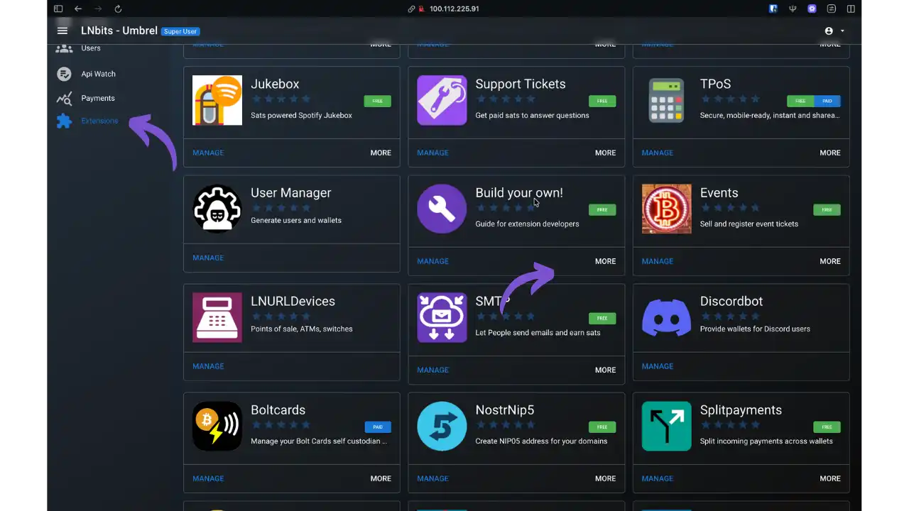Open Api Watch in the sidebar
909x511 pixels.
[98, 74]
